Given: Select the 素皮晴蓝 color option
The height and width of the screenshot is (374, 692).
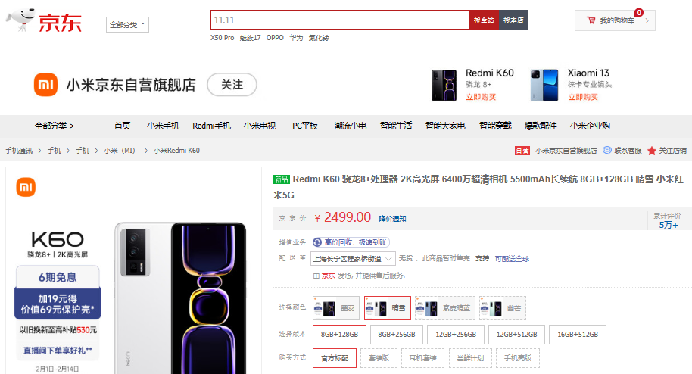Looking at the screenshot, I should 445,308.
